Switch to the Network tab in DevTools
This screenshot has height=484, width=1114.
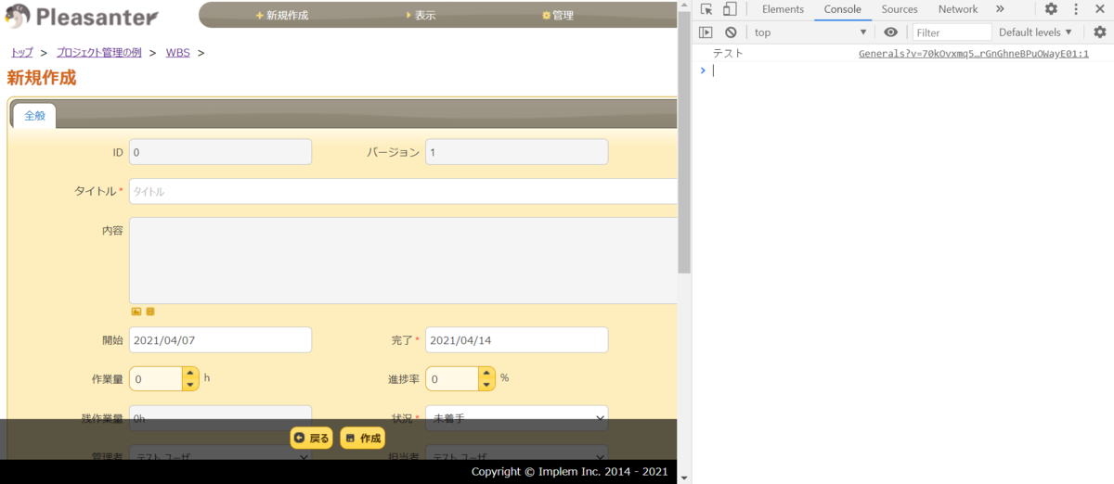click(x=958, y=9)
